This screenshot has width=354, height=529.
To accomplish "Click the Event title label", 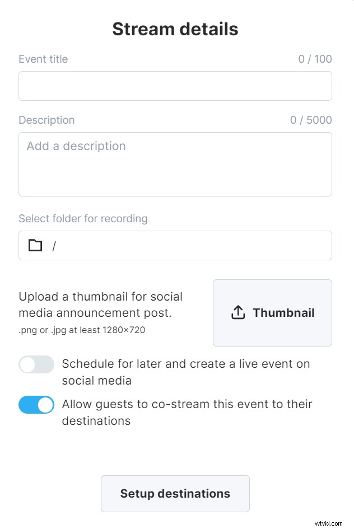I will tap(43, 59).
